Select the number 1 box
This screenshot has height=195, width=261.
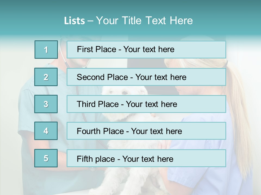pos(46,50)
